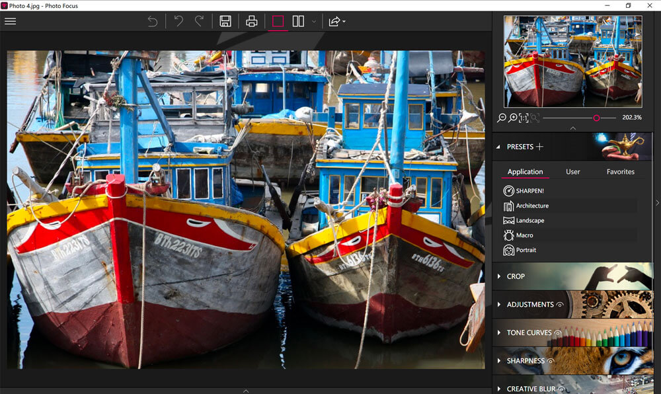The image size is (661, 394).
Task: Zoom in with the plus magnifier
Action: (x=513, y=118)
